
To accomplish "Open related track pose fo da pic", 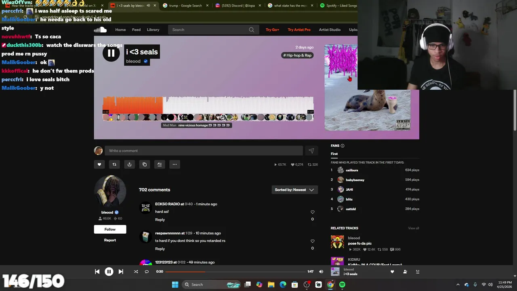I will (x=359, y=244).
